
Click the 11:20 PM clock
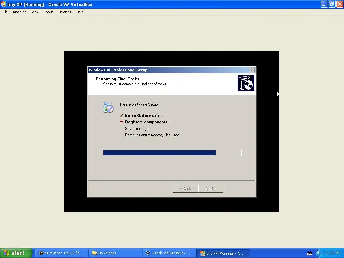pos(332,253)
